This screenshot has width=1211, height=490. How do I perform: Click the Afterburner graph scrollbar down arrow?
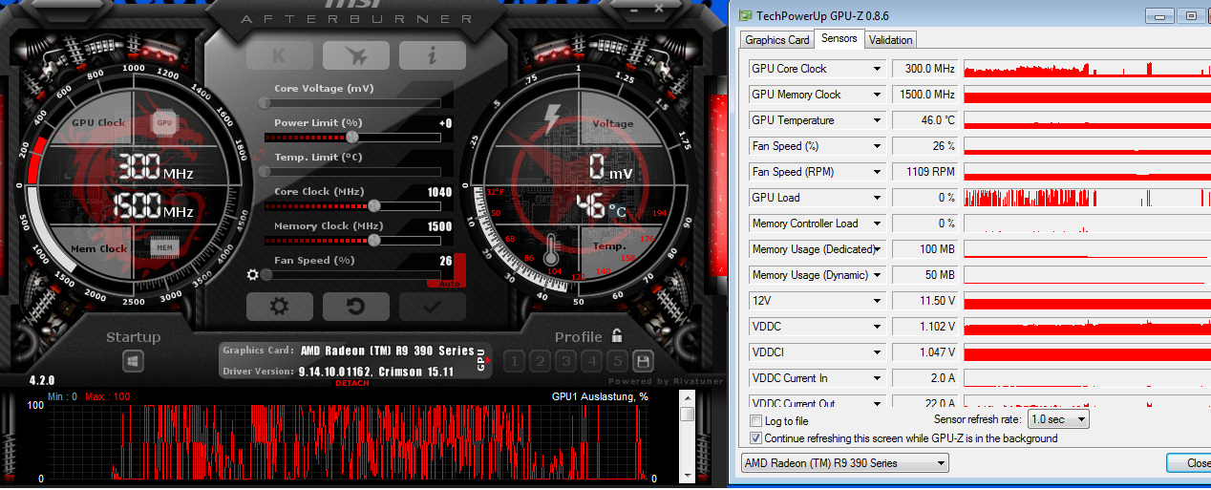point(687,475)
